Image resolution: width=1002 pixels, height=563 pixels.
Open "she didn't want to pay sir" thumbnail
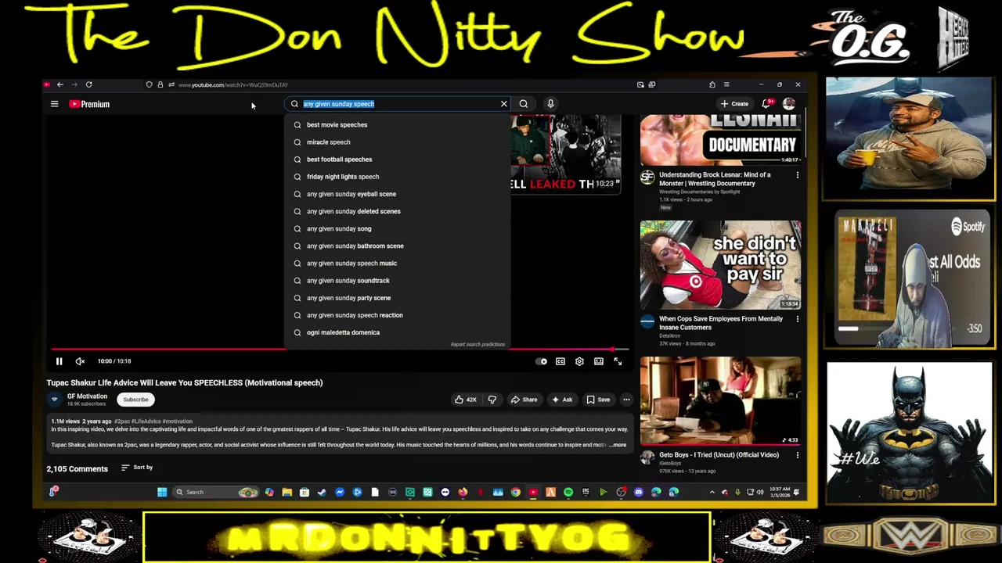tap(720, 265)
